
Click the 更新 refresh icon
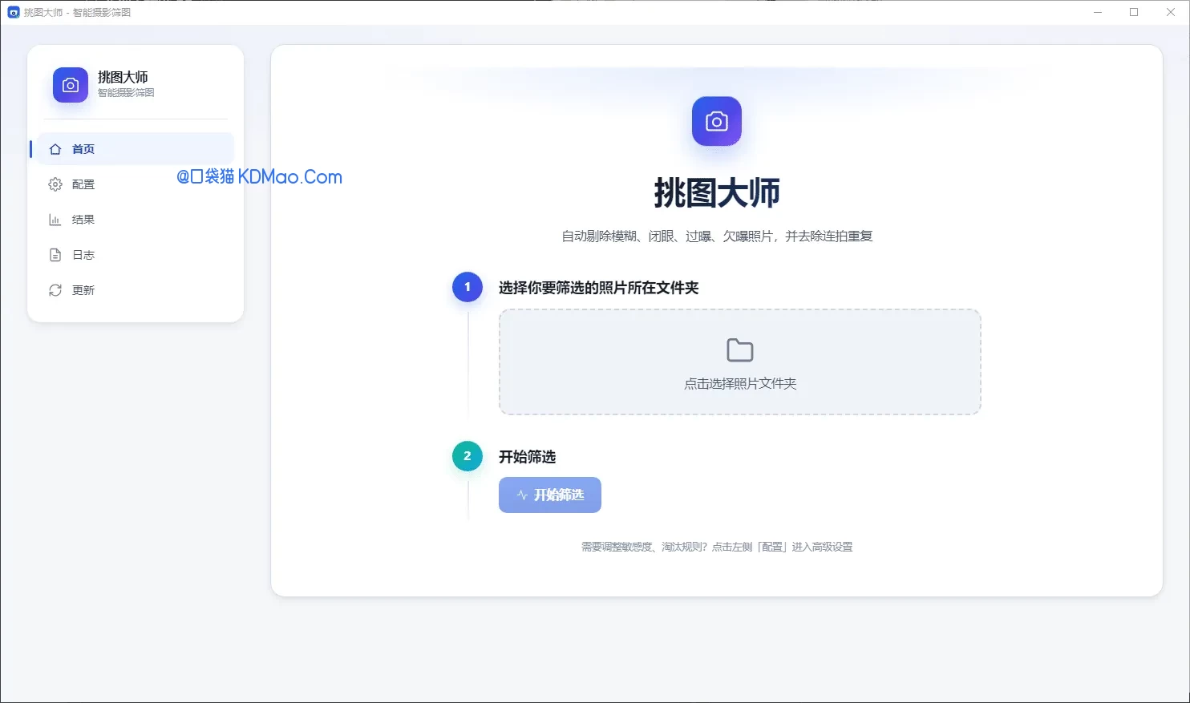pyautogui.click(x=55, y=290)
